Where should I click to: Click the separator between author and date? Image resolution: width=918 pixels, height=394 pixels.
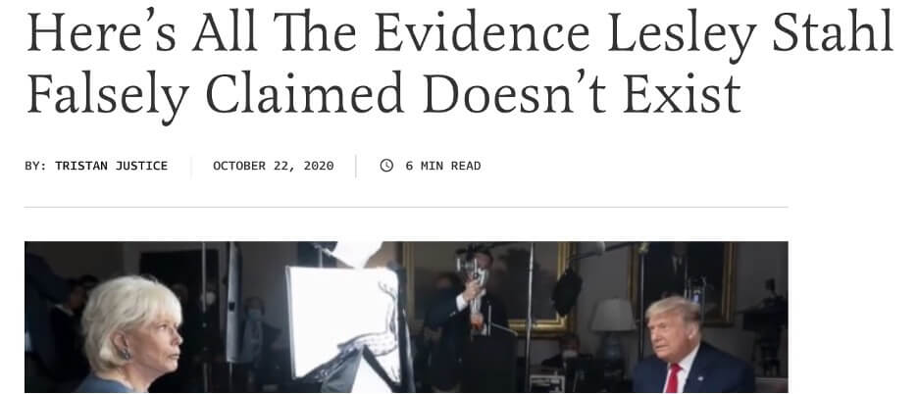click(191, 167)
